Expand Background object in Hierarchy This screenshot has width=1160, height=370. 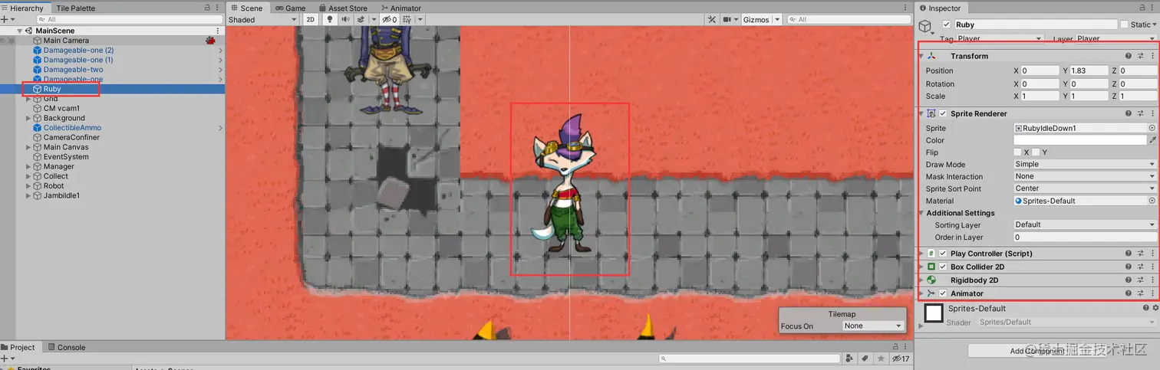coord(28,118)
